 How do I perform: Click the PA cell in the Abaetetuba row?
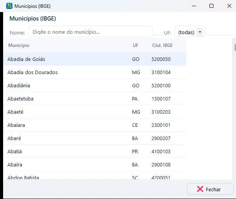[135, 99]
